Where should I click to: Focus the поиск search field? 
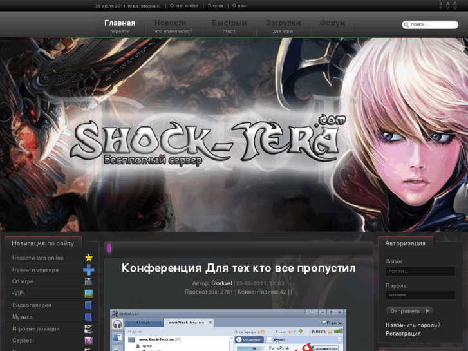click(430, 24)
